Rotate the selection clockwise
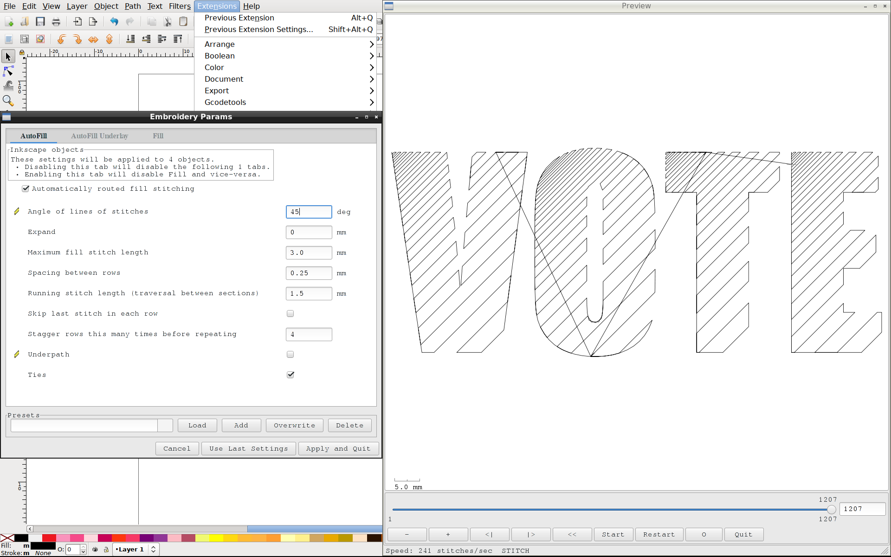This screenshot has width=891, height=557. [77, 39]
